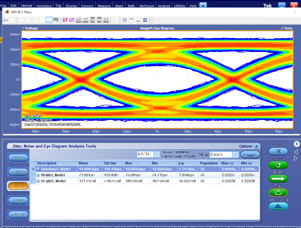301x228 pixels.
Task: Click the Expand button
Action: coord(250,155)
